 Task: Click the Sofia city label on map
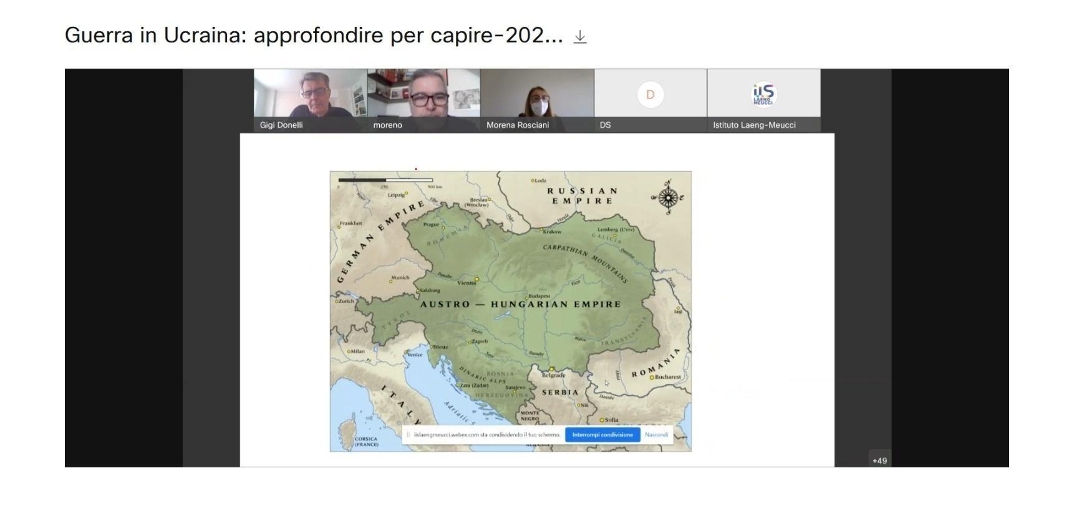pos(611,420)
